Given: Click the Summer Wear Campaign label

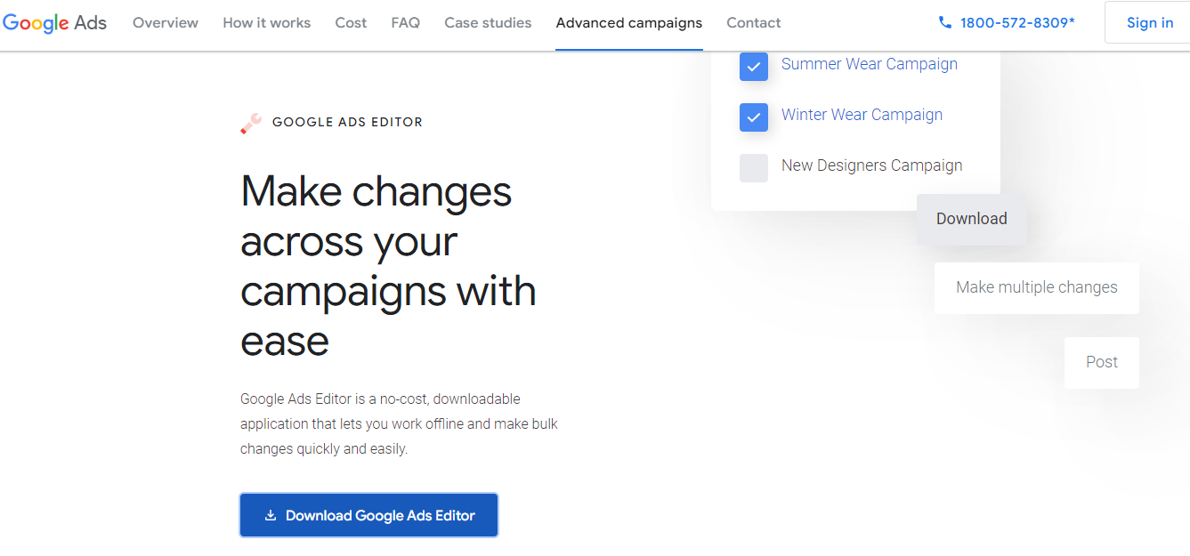Looking at the screenshot, I should 870,64.
